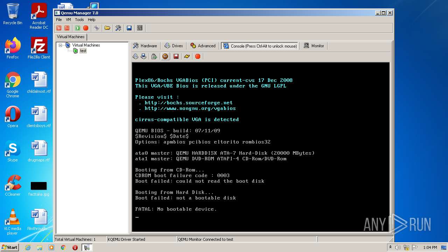Click the green Start VM play icon
Viewport: 448px width, 252px height.
point(78,28)
